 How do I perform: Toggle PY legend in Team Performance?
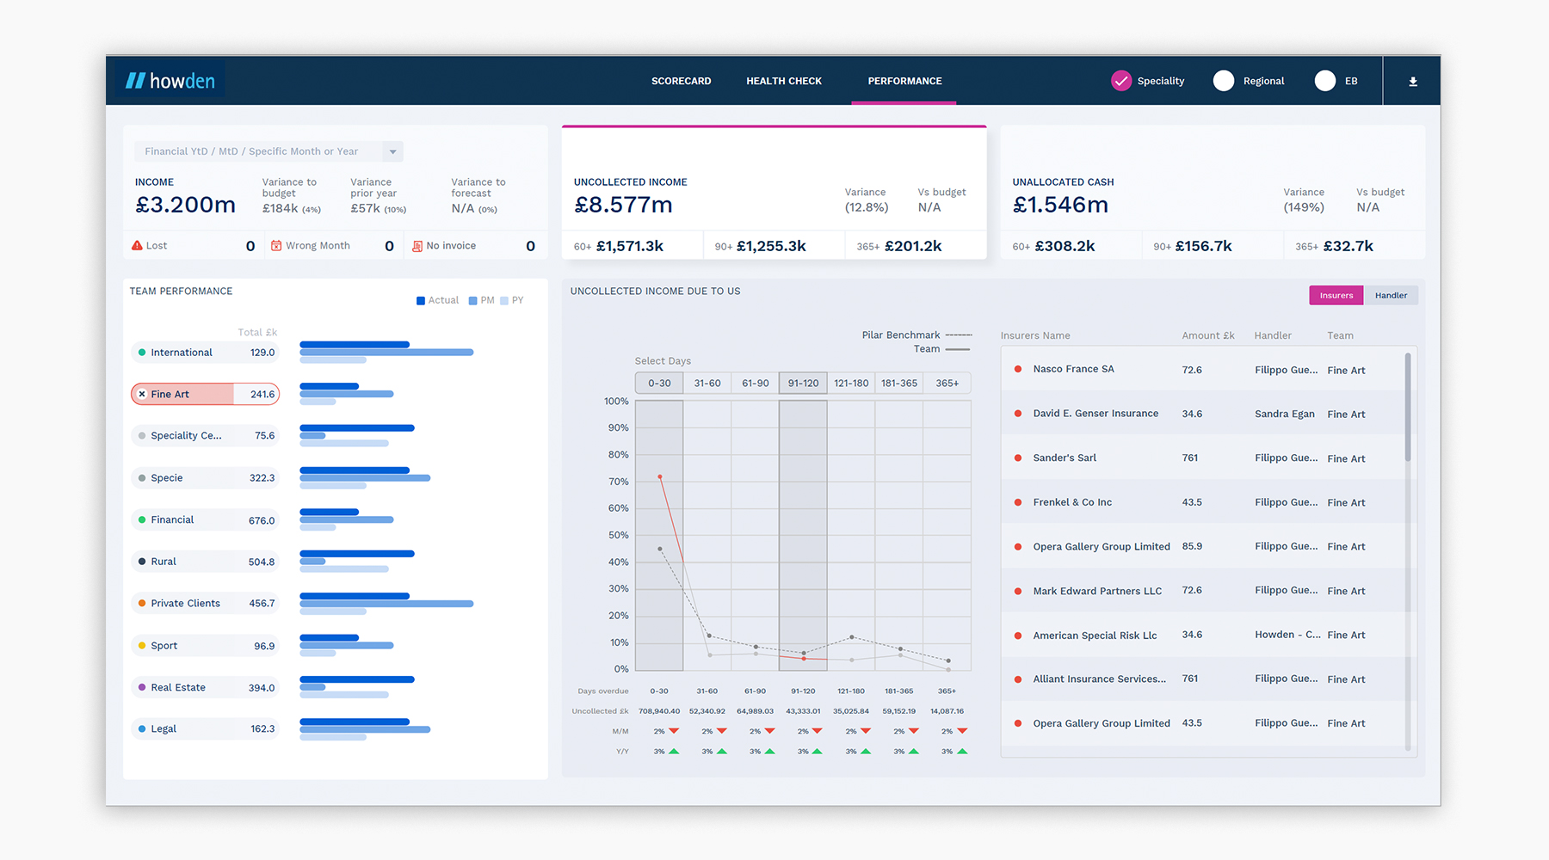click(x=511, y=300)
